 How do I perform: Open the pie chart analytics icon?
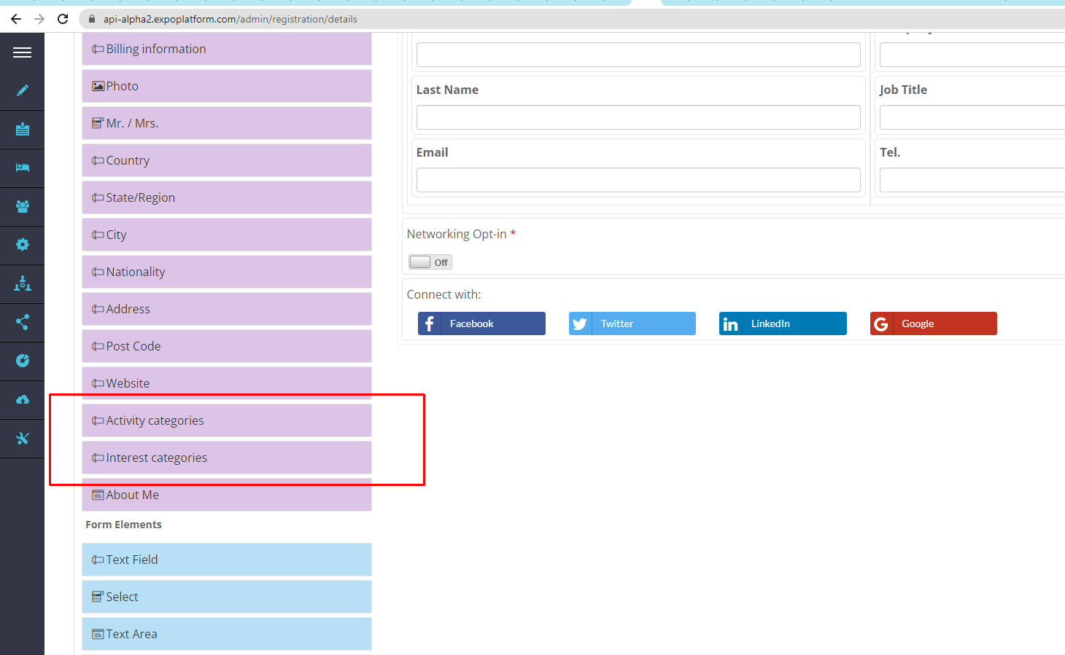tap(22, 361)
